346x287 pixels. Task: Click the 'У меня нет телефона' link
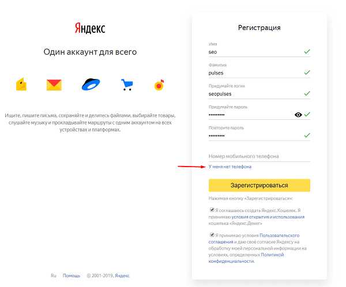pyautogui.click(x=230, y=167)
